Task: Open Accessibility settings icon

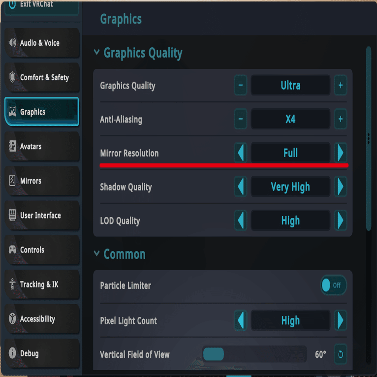Action: pyautogui.click(x=12, y=318)
